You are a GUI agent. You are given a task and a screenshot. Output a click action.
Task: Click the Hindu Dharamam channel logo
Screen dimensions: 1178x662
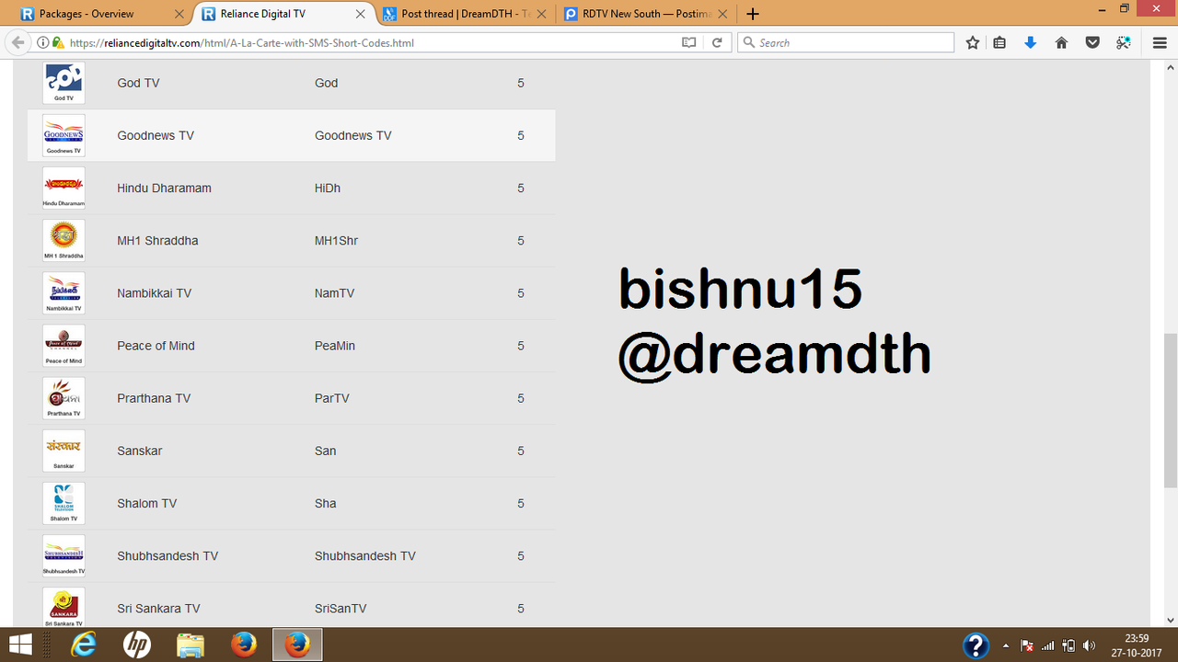64,188
